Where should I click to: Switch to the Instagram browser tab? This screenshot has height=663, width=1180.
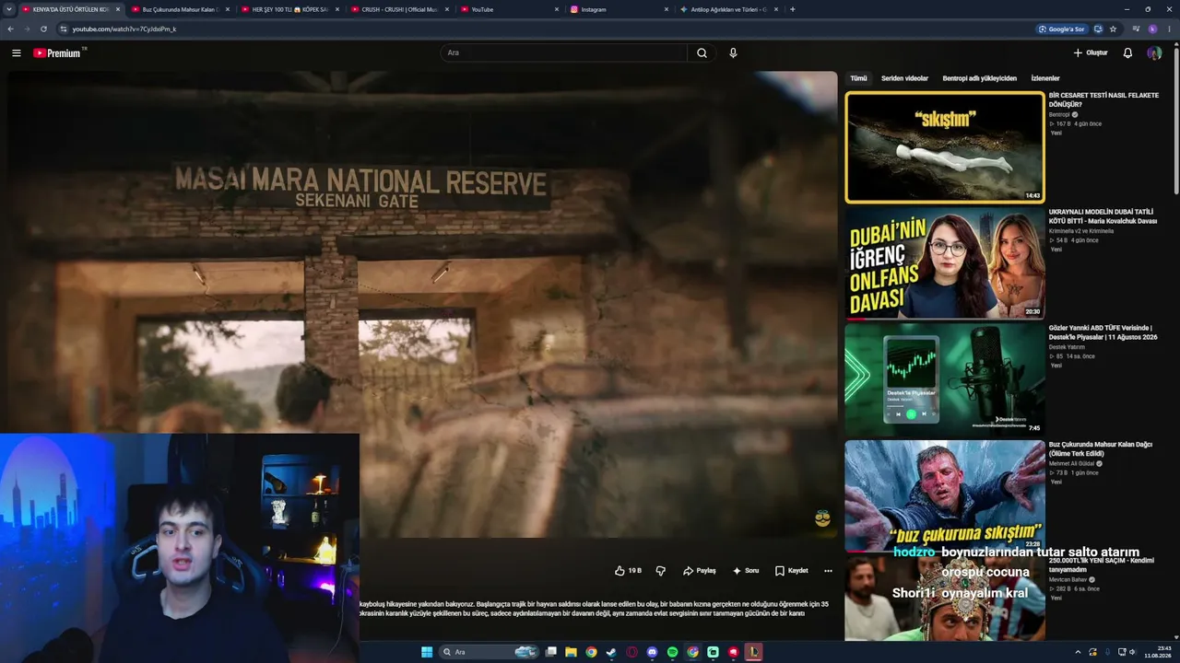coord(619,9)
